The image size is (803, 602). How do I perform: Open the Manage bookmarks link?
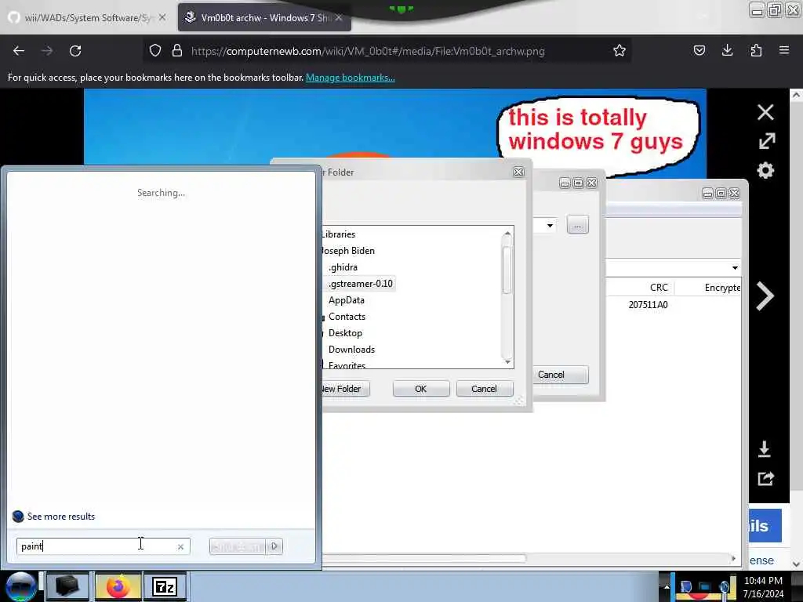tap(351, 78)
